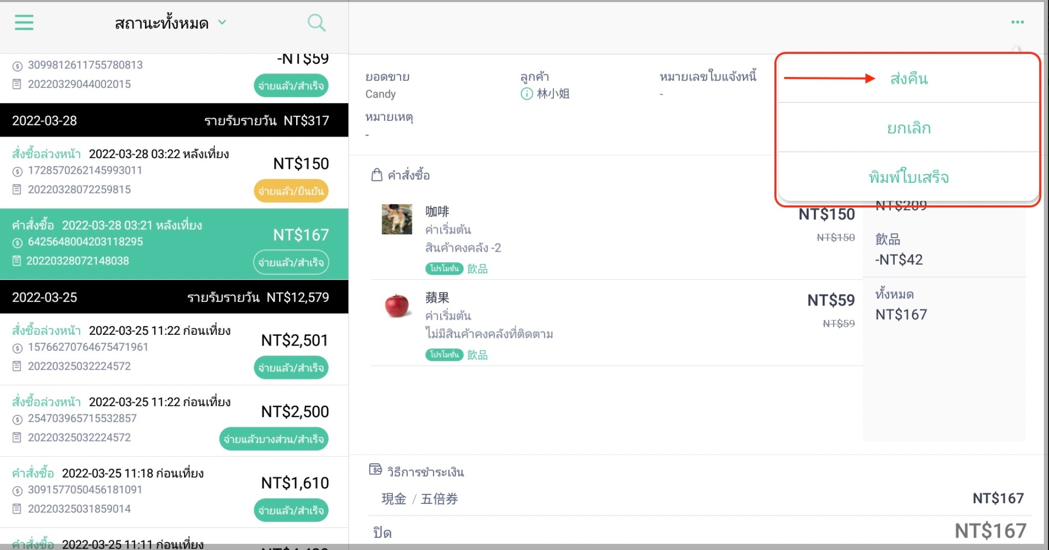
Task: Click the customer name 林小姐
Action: tap(553, 94)
